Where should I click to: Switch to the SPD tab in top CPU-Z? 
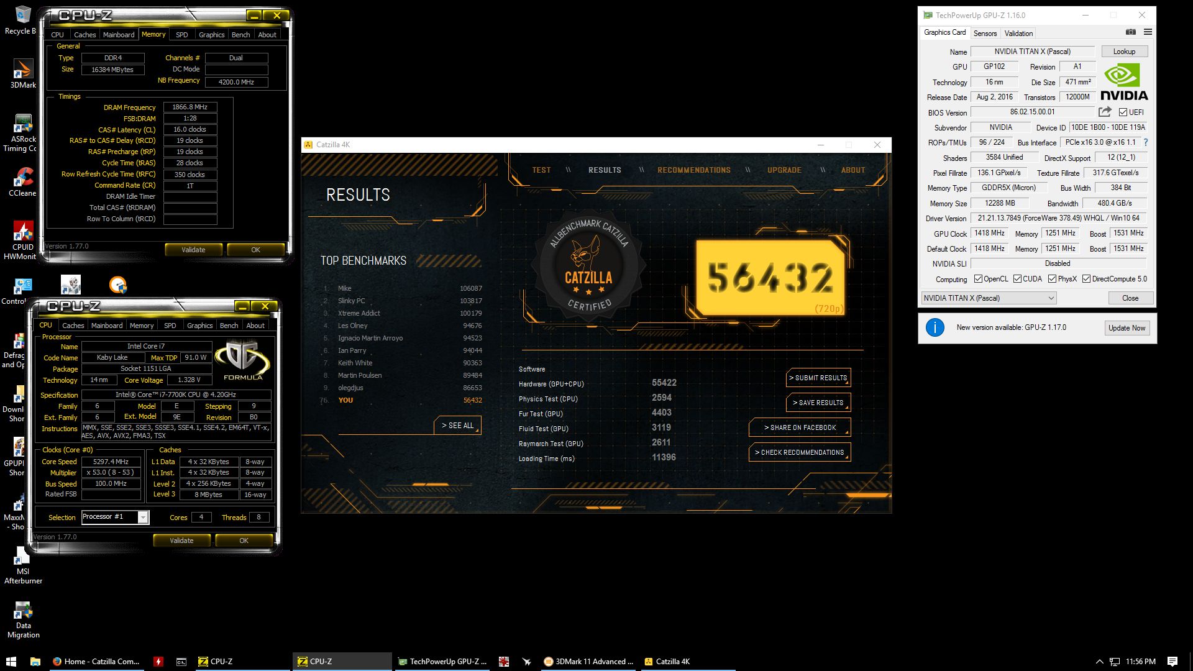(x=181, y=35)
